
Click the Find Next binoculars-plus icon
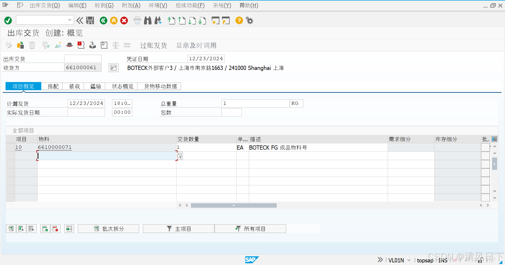pyautogui.click(x=158, y=21)
